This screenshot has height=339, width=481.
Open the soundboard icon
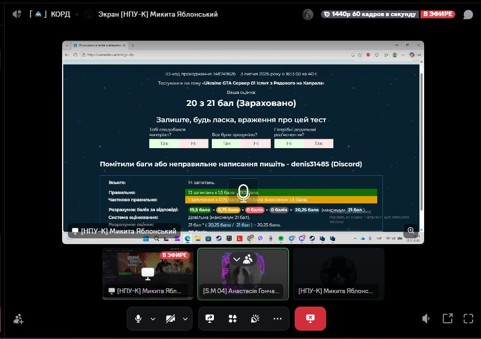(x=255, y=319)
